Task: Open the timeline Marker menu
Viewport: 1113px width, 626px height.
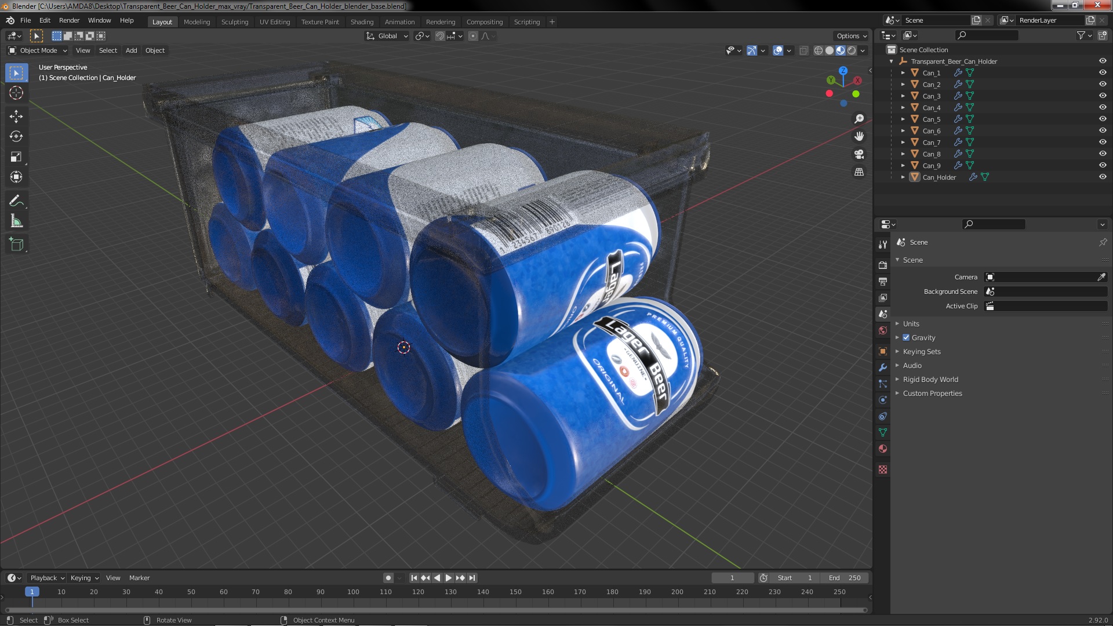Action: pos(139,578)
